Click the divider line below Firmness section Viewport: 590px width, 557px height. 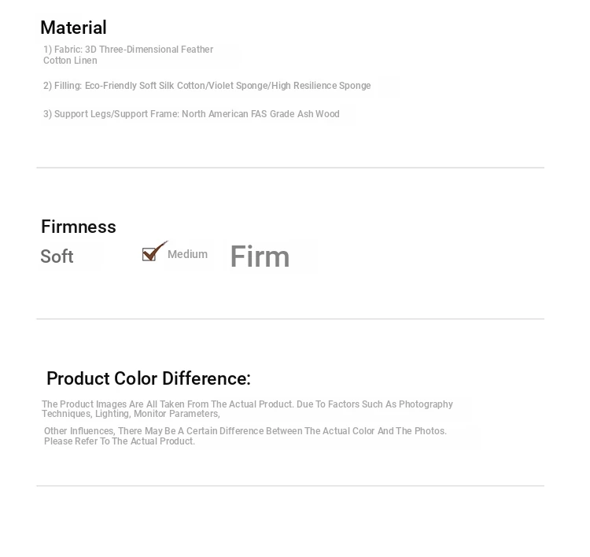click(x=289, y=319)
